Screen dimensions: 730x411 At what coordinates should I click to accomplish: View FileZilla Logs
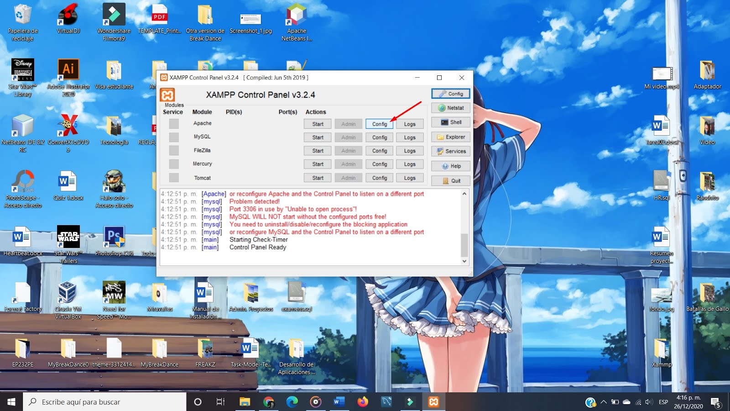click(x=410, y=151)
